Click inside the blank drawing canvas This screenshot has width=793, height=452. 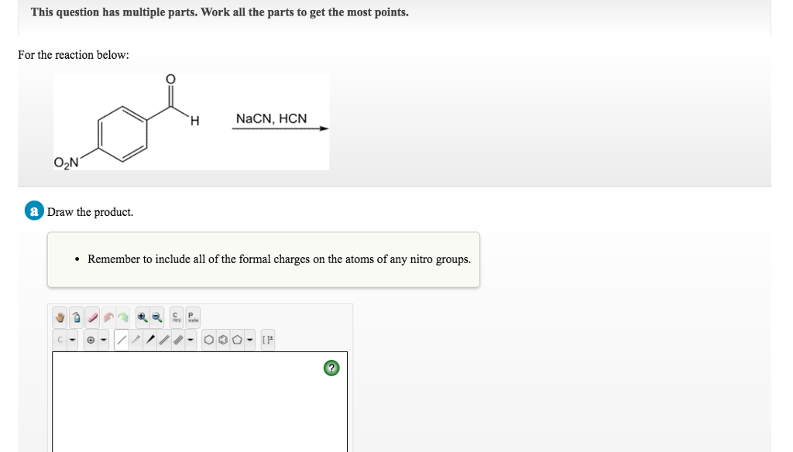click(x=194, y=410)
